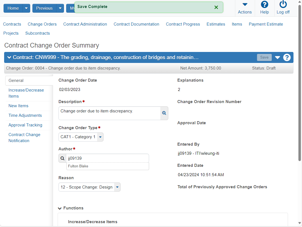The height and width of the screenshot is (227, 302).
Task: Click the Change Order 0004 summary text
Action: pos(63,68)
